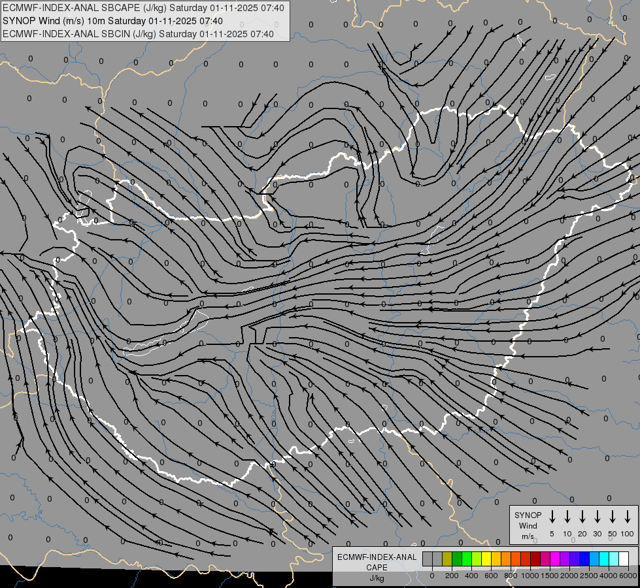The height and width of the screenshot is (588, 640).
Task: Click the 2000 tick on CAPE scale
Action: (569, 576)
